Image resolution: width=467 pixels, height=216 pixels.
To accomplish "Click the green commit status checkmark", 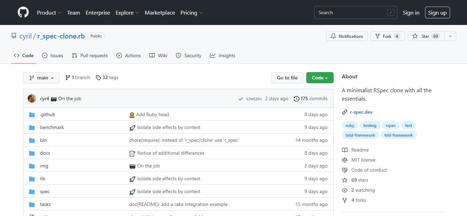I will click(240, 99).
